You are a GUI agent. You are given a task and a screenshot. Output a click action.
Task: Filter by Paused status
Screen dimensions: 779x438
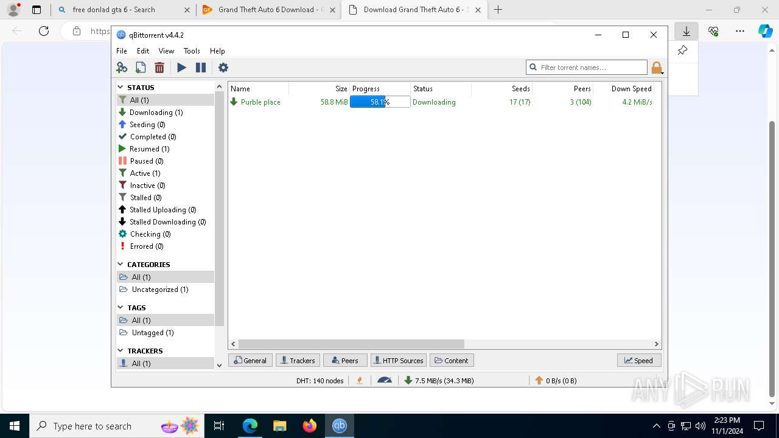click(166, 161)
